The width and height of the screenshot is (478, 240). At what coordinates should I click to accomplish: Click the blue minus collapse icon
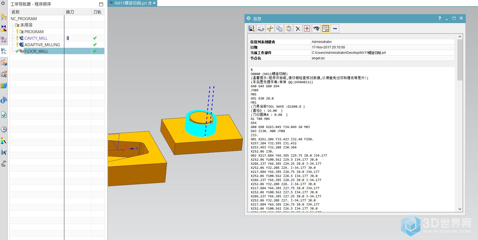point(335,29)
